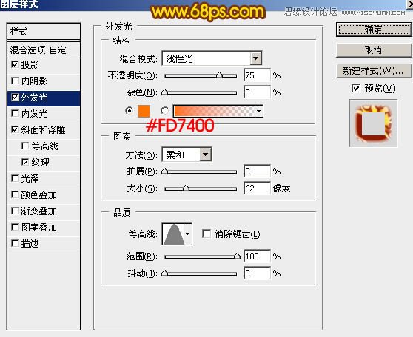The width and height of the screenshot is (413, 337).
Task: Open the 方法 technique dropdown showing 柔和
Action: pos(206,154)
